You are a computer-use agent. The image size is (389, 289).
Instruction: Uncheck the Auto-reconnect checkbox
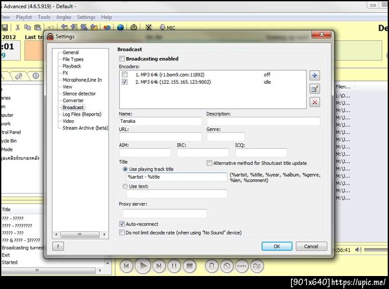(122, 224)
